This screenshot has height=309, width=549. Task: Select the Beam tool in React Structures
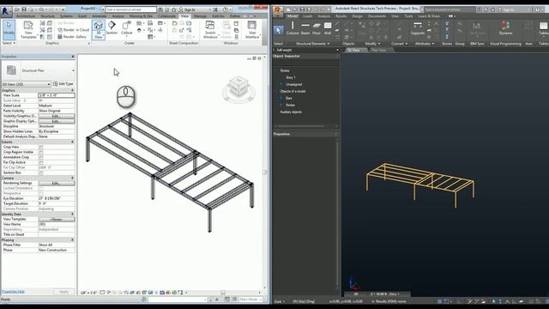(x=305, y=27)
